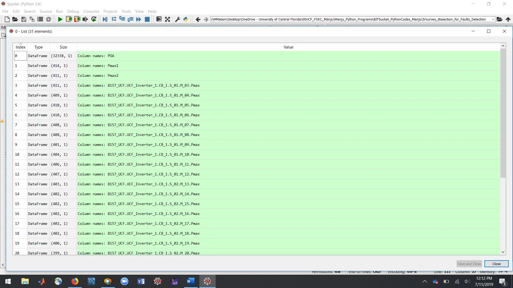This screenshot has height=288, width=513.
Task: Click the PYTHONPATH manager Python icon
Action: (x=186, y=19)
